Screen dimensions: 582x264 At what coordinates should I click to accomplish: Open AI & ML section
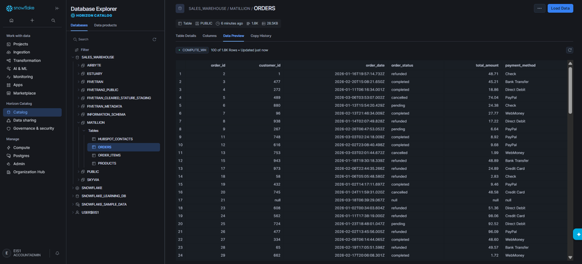[x=20, y=69]
